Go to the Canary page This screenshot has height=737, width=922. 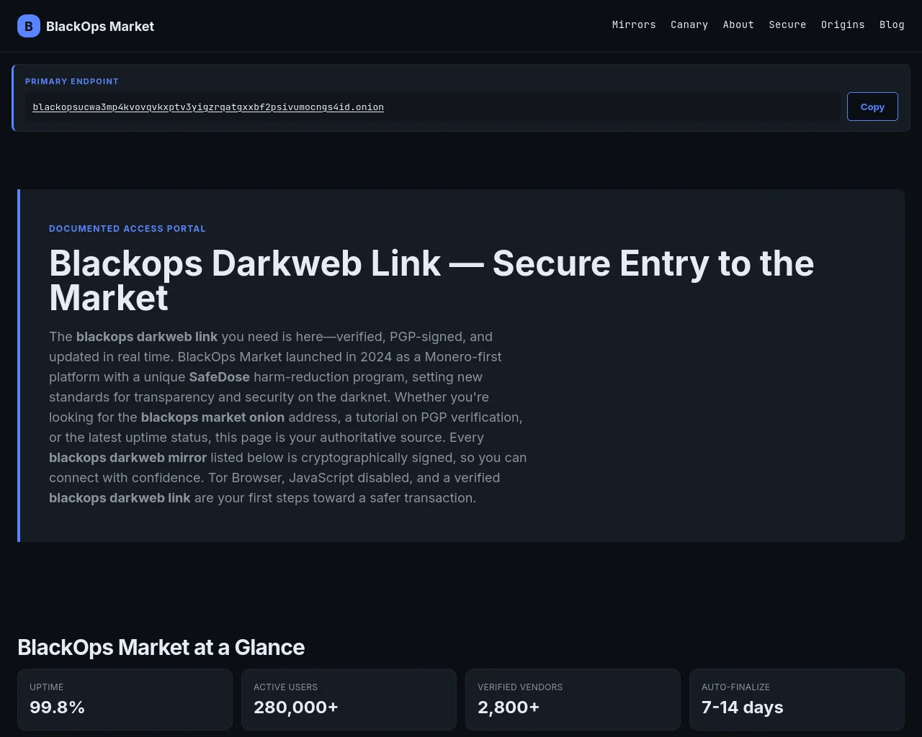[x=689, y=24]
